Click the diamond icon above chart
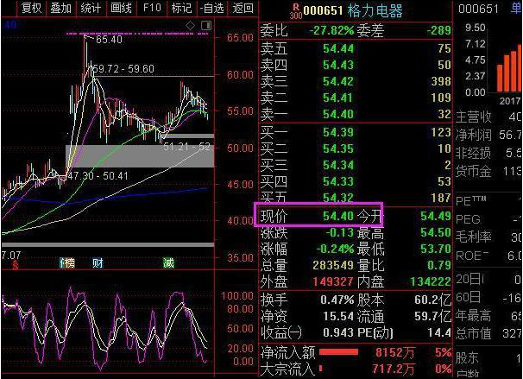Screen dimensions: 523x379 pyautogui.click(x=190, y=25)
